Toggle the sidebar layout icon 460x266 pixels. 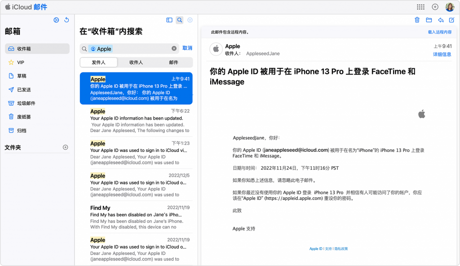tap(169, 20)
